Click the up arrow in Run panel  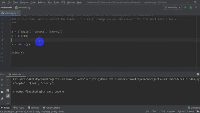tap(8, 80)
